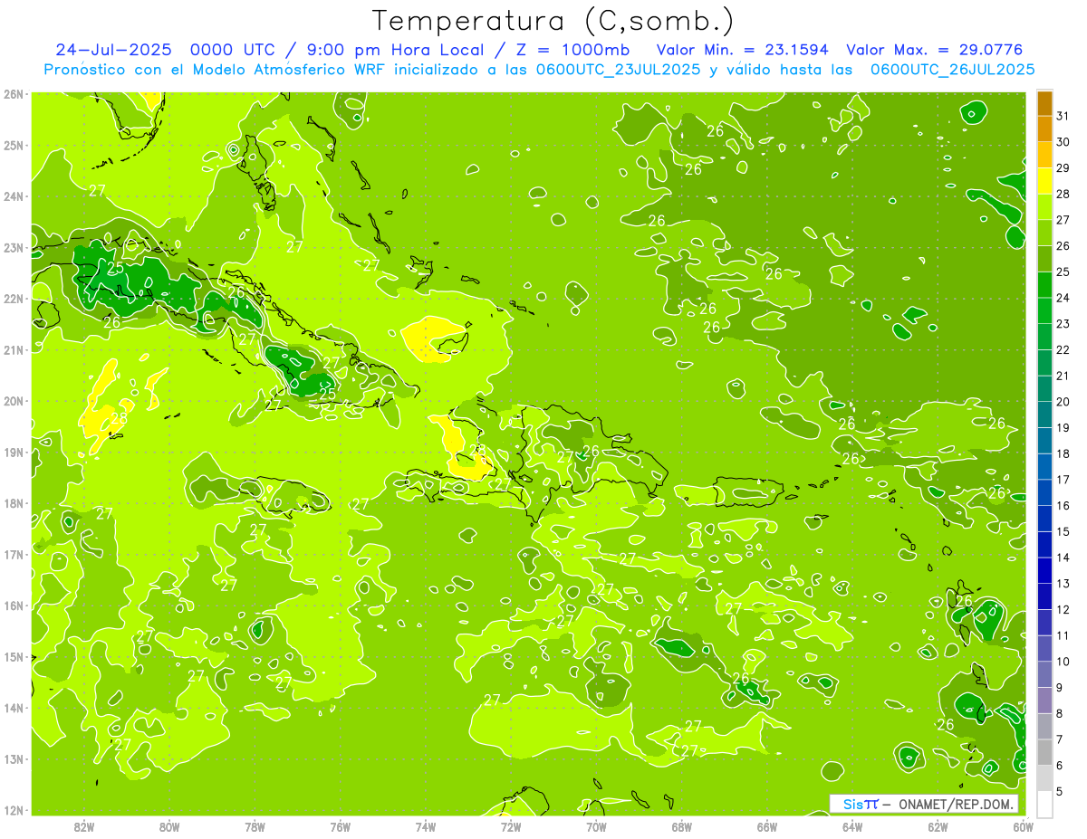1087x839 pixels.
Task: Click color scale label '24'
Action: 1063,298
